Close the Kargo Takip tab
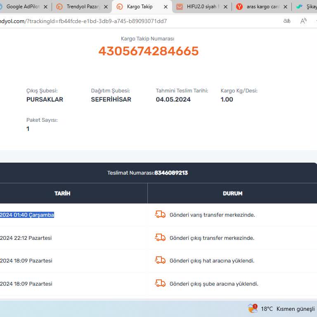 pyautogui.click(x=166, y=7)
